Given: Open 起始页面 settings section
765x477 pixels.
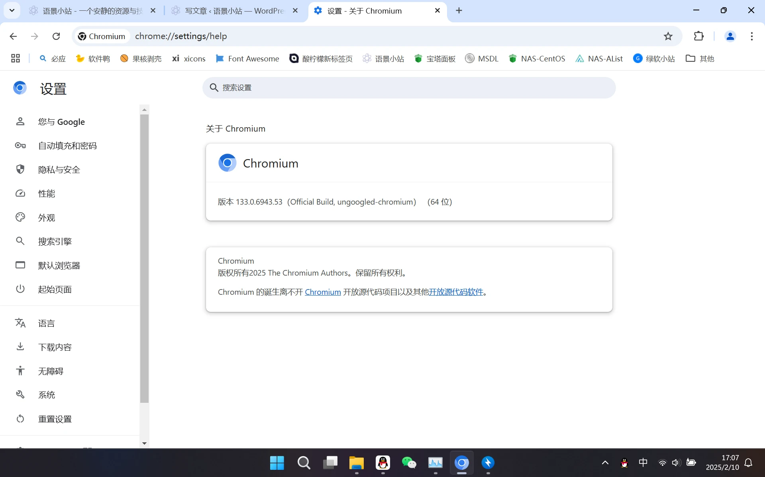Looking at the screenshot, I should point(70,290).
